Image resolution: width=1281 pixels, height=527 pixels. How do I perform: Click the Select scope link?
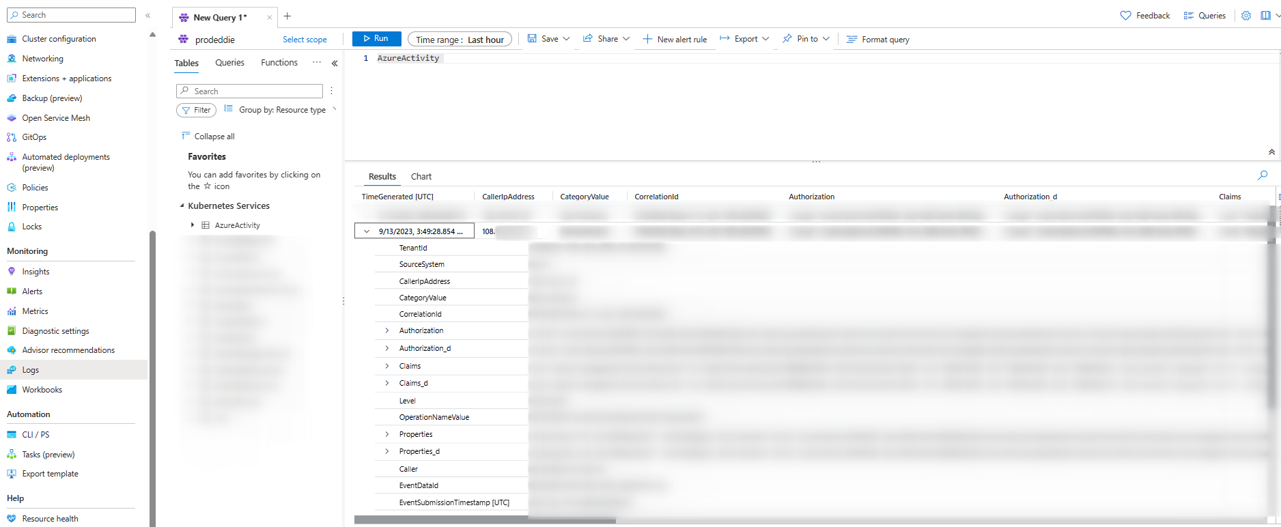click(x=305, y=40)
